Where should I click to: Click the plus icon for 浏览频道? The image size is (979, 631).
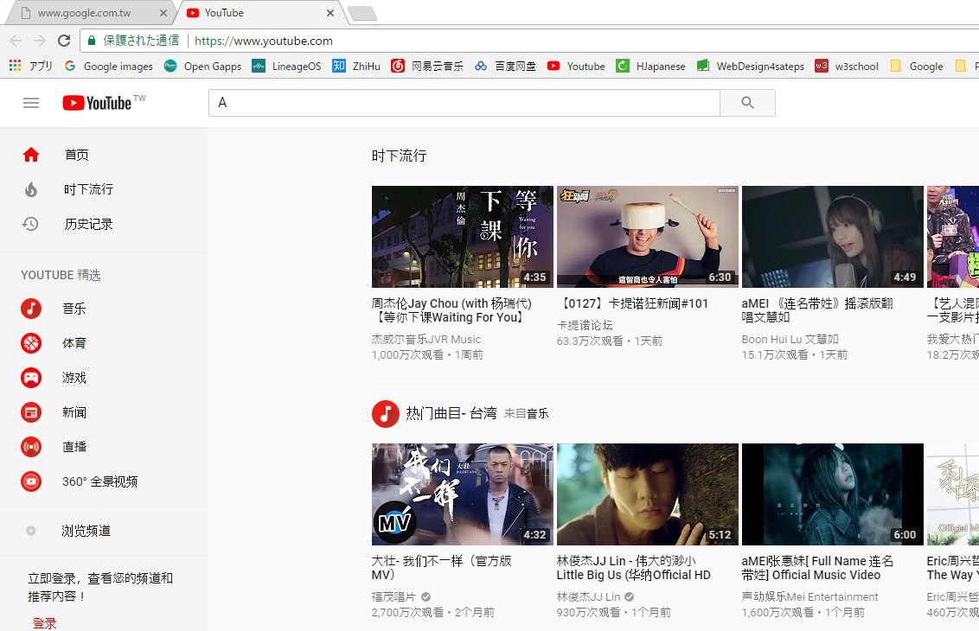tap(31, 531)
